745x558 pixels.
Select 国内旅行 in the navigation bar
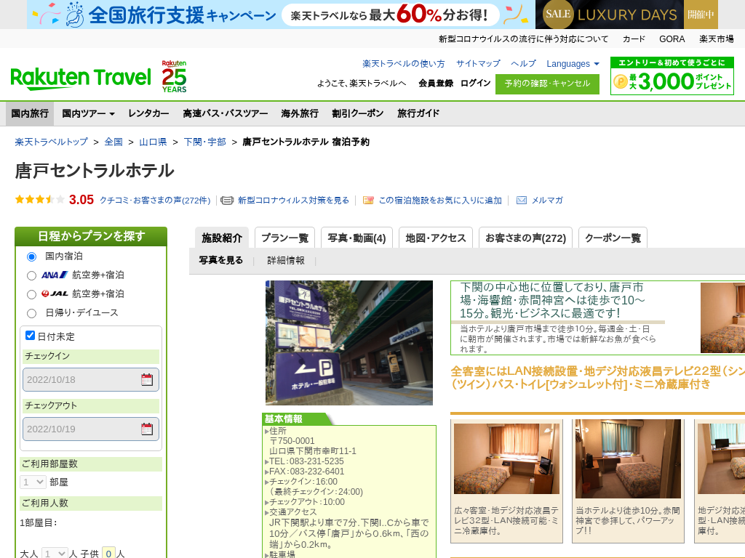(x=30, y=113)
